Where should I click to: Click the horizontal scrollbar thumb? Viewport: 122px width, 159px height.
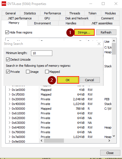pos(54,140)
